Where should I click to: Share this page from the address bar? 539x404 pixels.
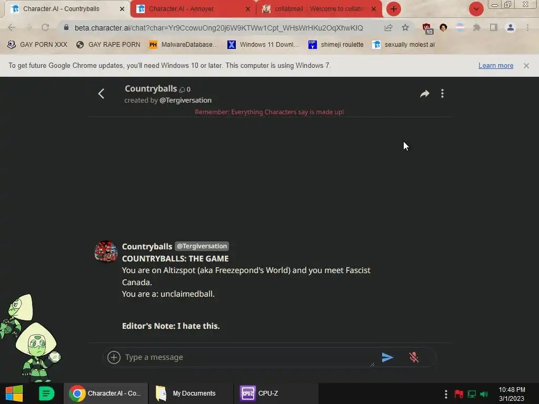click(388, 27)
